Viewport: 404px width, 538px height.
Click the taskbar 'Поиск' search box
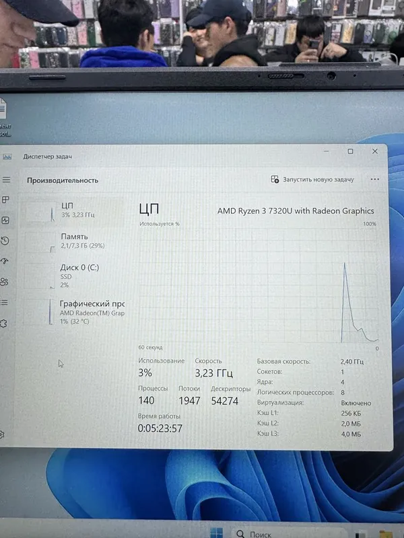coord(289,533)
